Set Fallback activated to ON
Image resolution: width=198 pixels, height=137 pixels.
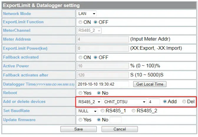point(80,57)
